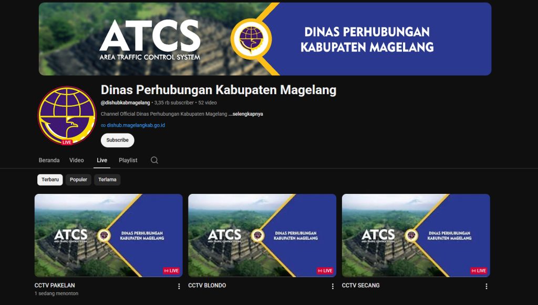Sort live streams by Terlama
The height and width of the screenshot is (305, 538).
click(107, 180)
